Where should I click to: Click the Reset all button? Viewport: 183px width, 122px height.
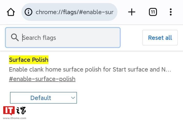[x=160, y=38]
